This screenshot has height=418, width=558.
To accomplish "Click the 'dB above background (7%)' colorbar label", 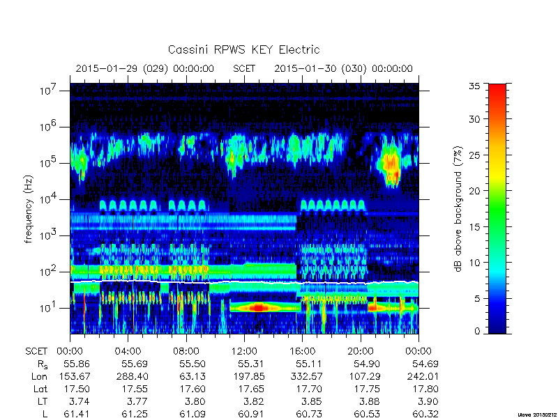I will (458, 209).
